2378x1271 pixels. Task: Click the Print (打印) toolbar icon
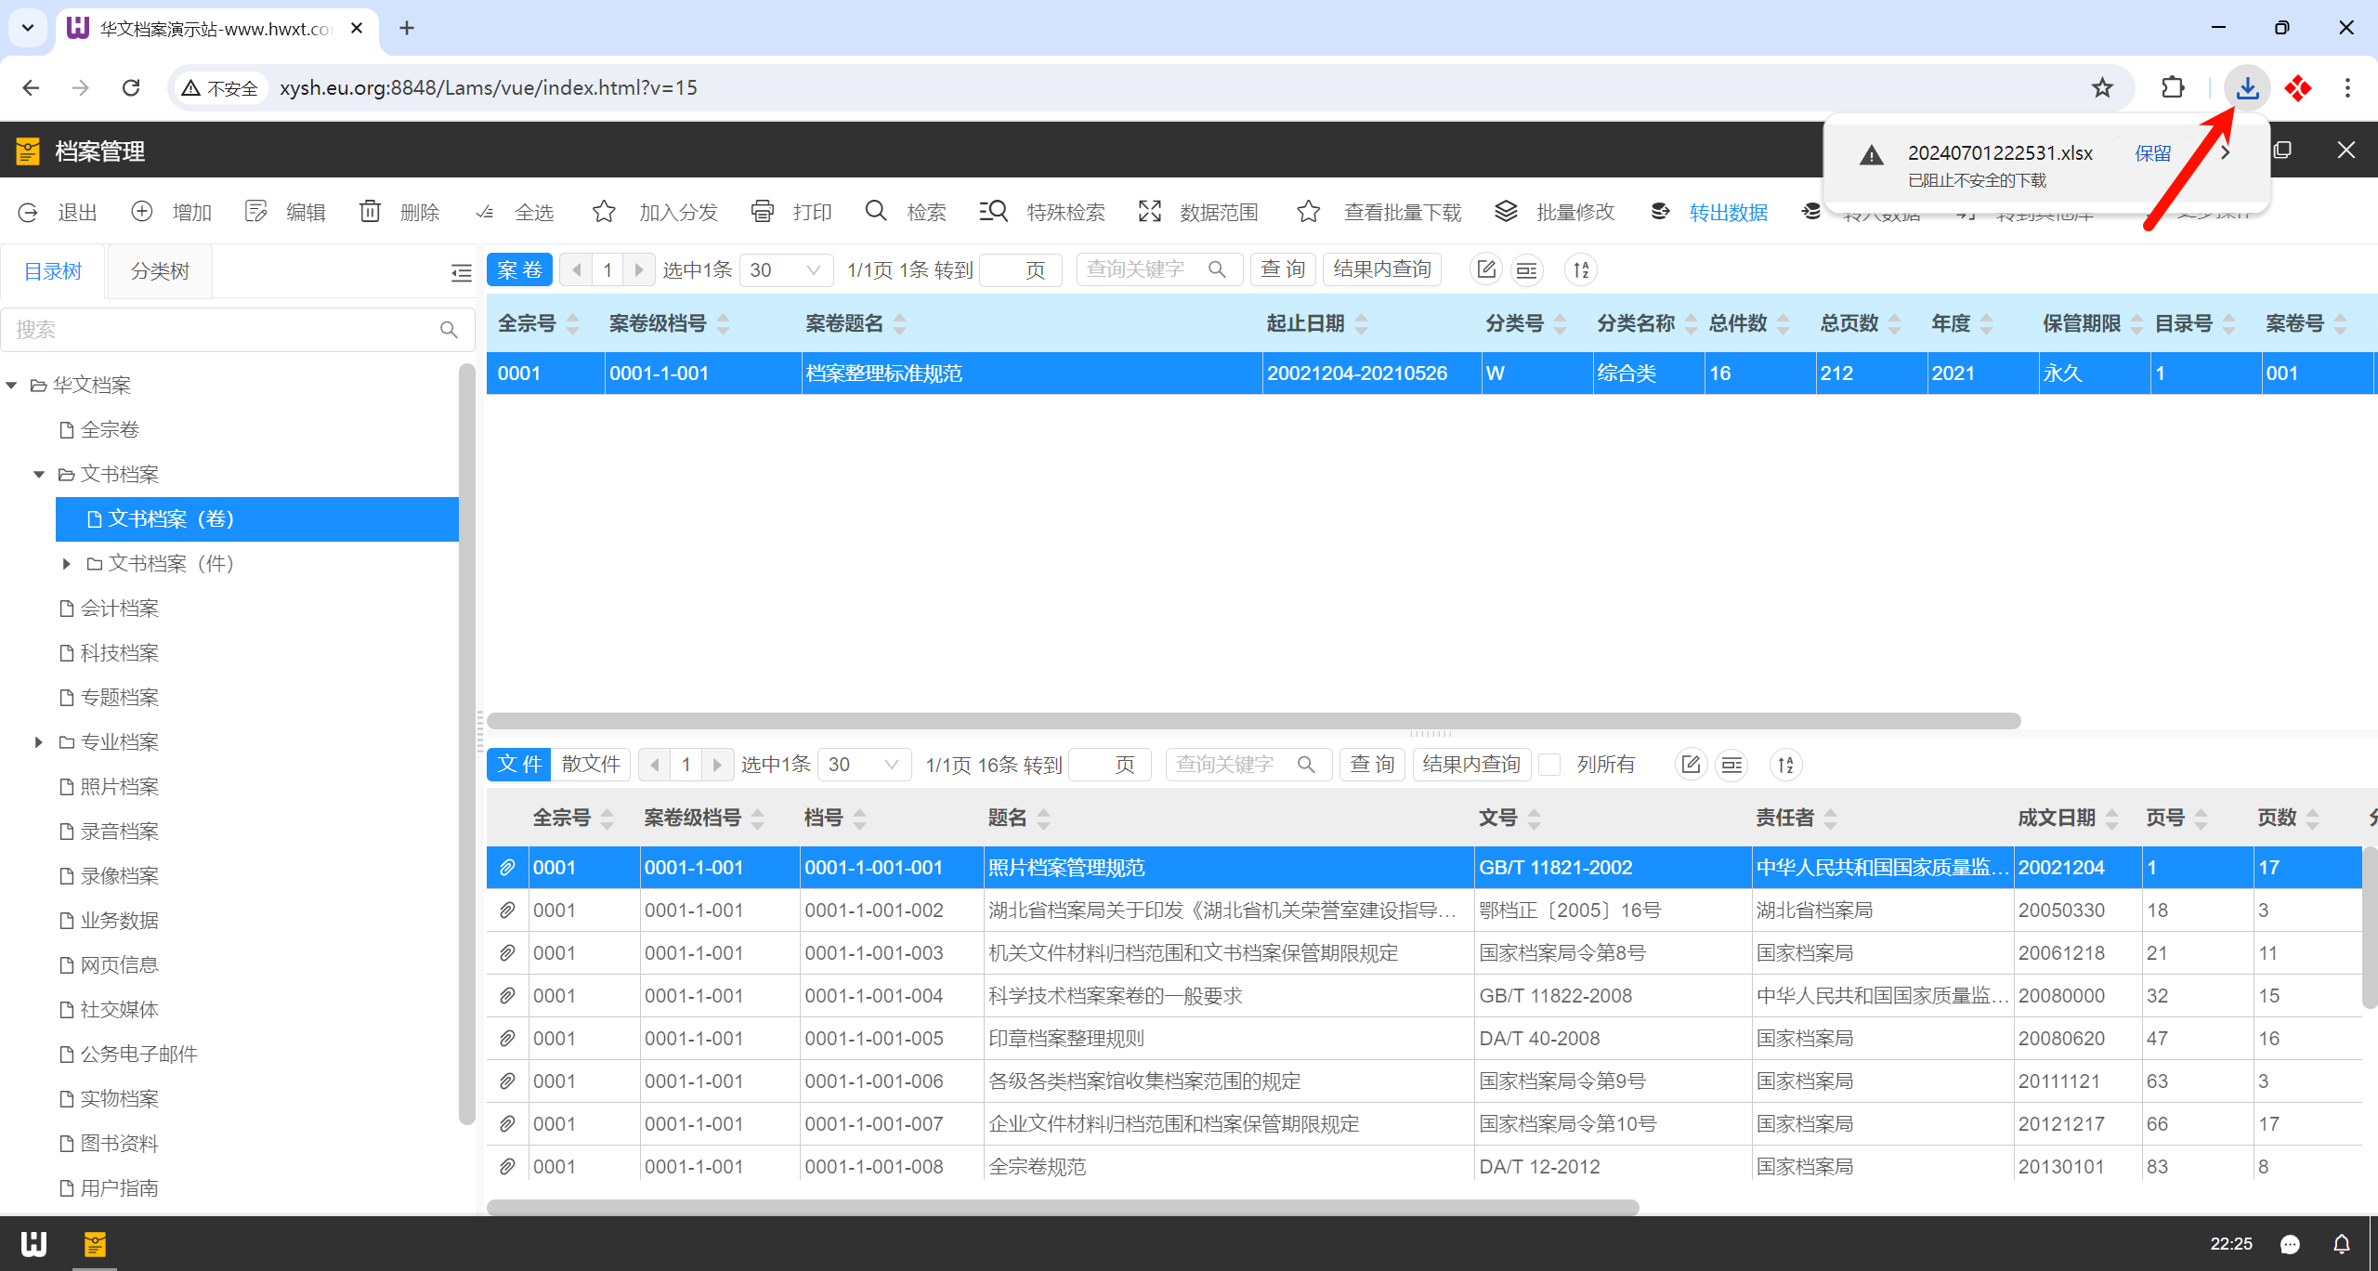762,212
